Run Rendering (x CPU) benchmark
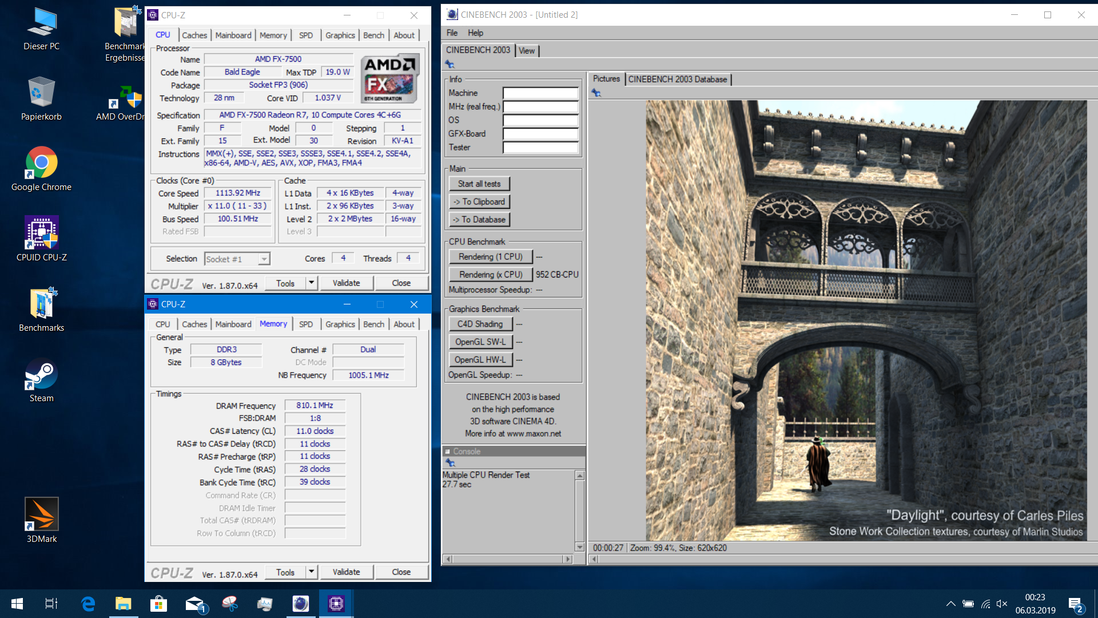 (491, 274)
